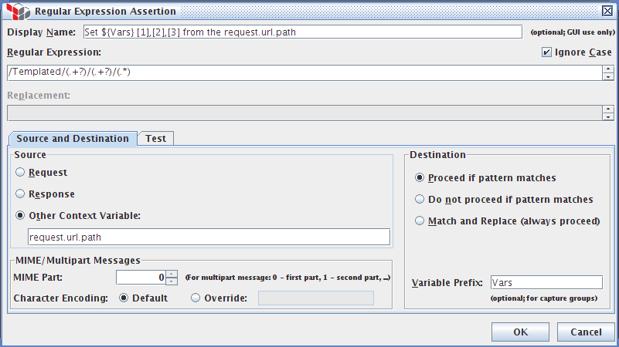This screenshot has width=619, height=347.
Task: Select Override character encoding option
Action: [x=196, y=298]
